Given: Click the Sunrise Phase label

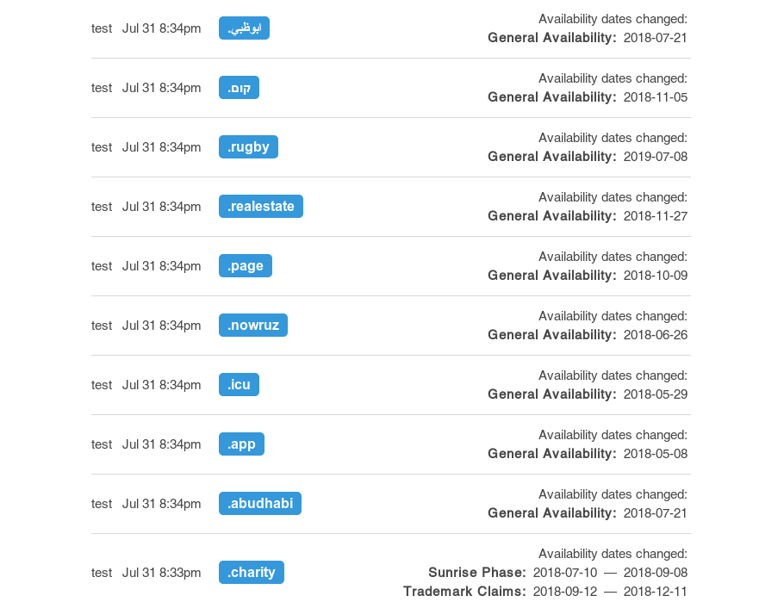Looking at the screenshot, I should point(477,573).
